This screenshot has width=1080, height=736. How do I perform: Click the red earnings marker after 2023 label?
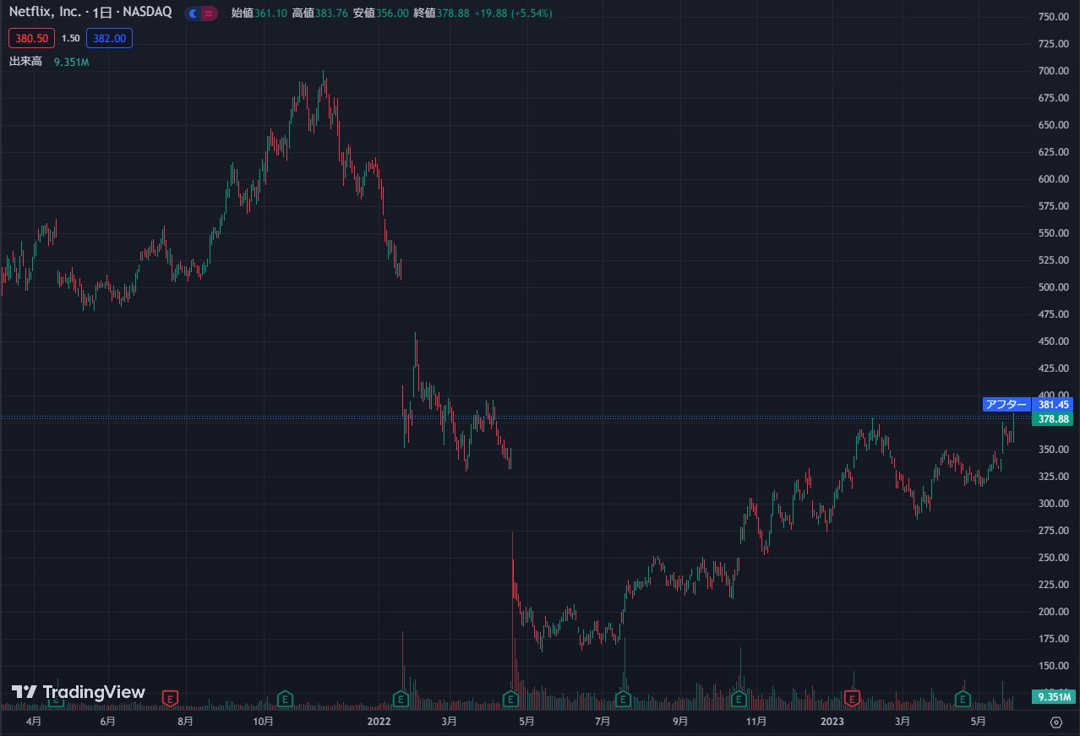pyautogui.click(x=853, y=699)
